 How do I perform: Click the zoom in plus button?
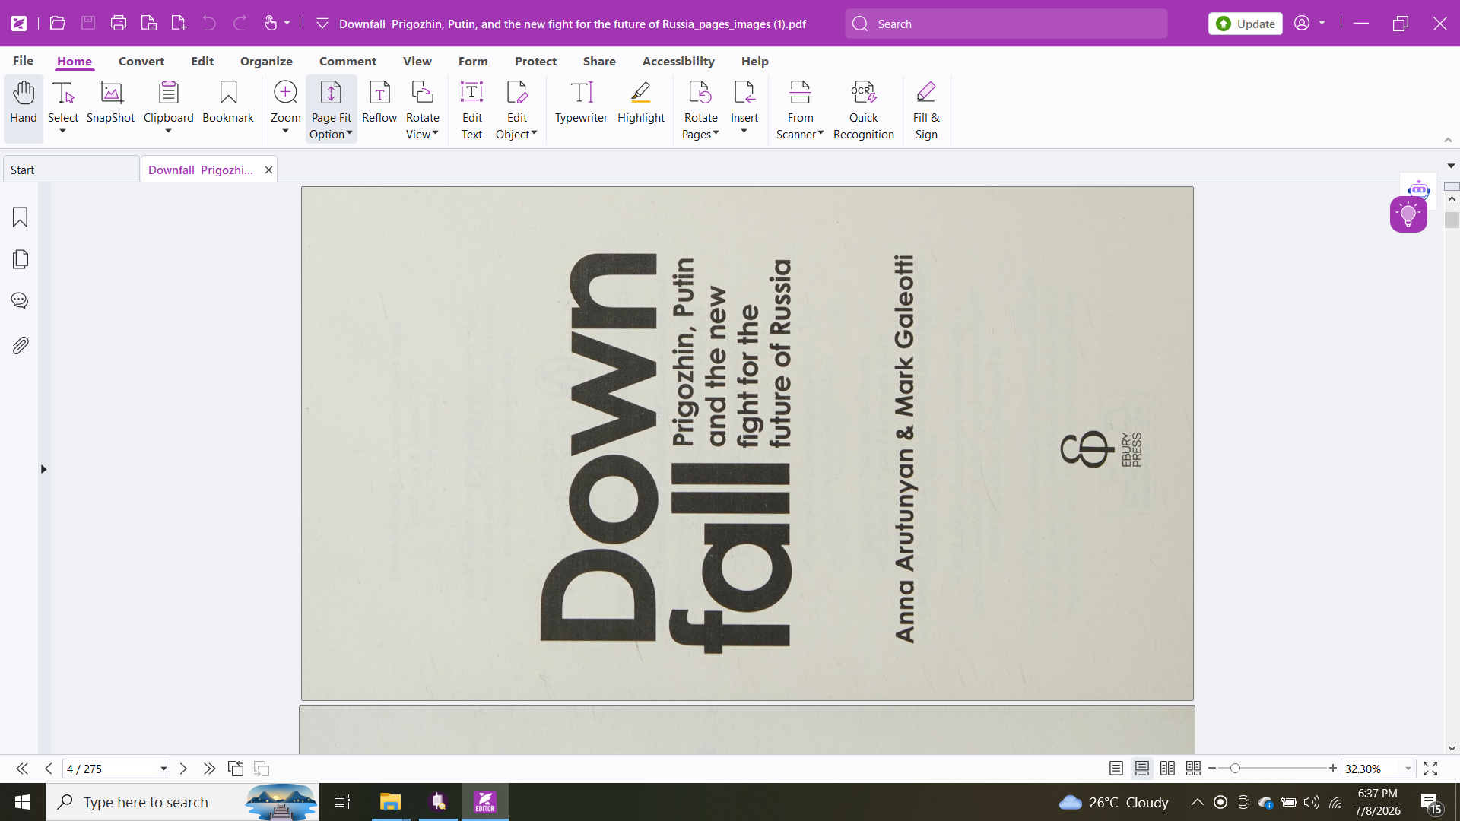pos(1333,769)
